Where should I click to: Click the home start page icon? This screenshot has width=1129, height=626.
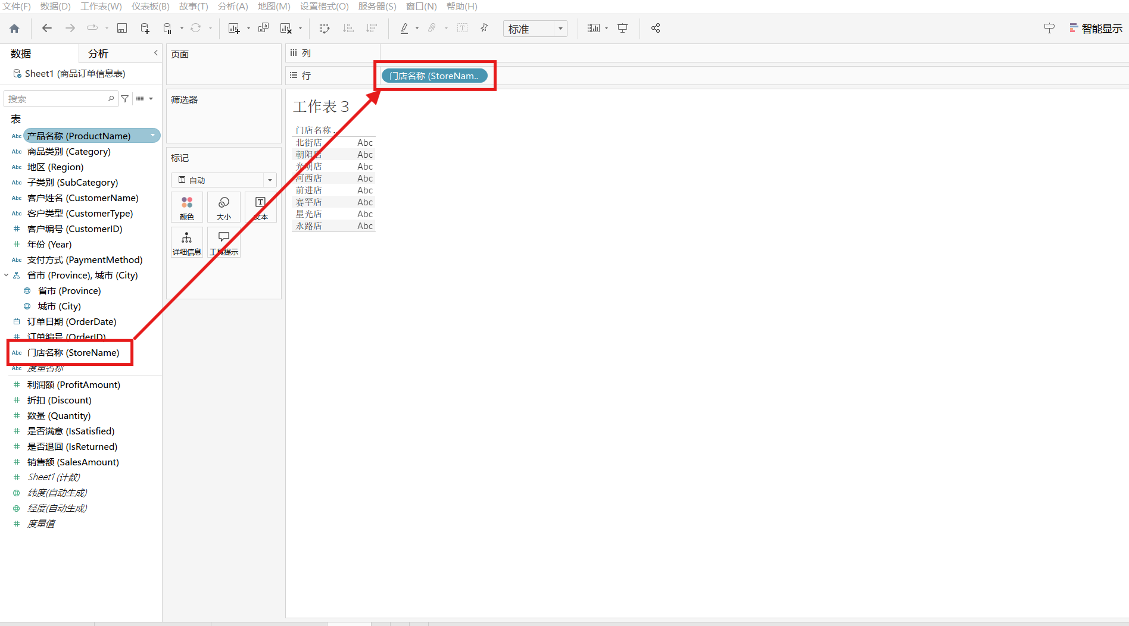(x=15, y=29)
